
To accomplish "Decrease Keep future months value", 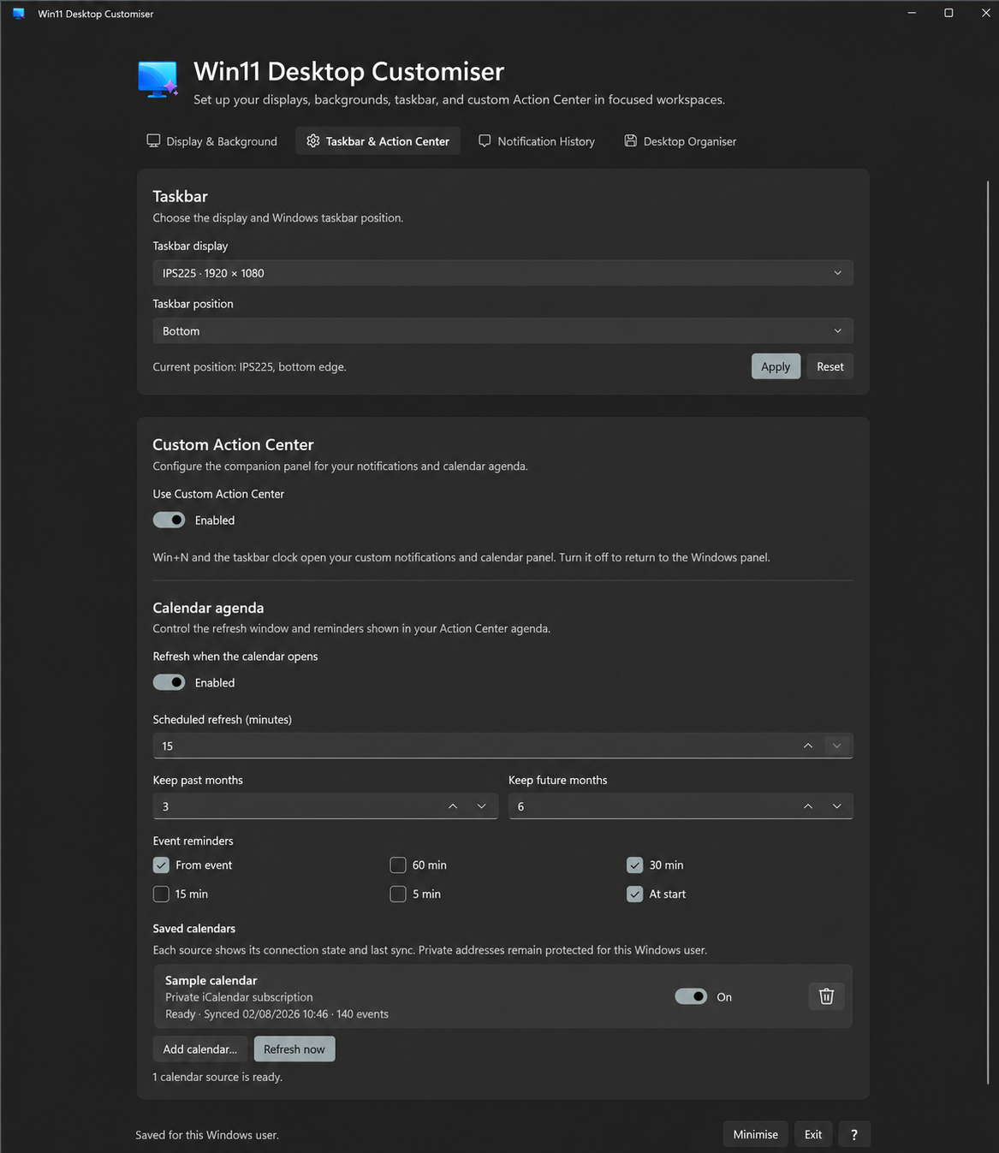I will coord(837,806).
